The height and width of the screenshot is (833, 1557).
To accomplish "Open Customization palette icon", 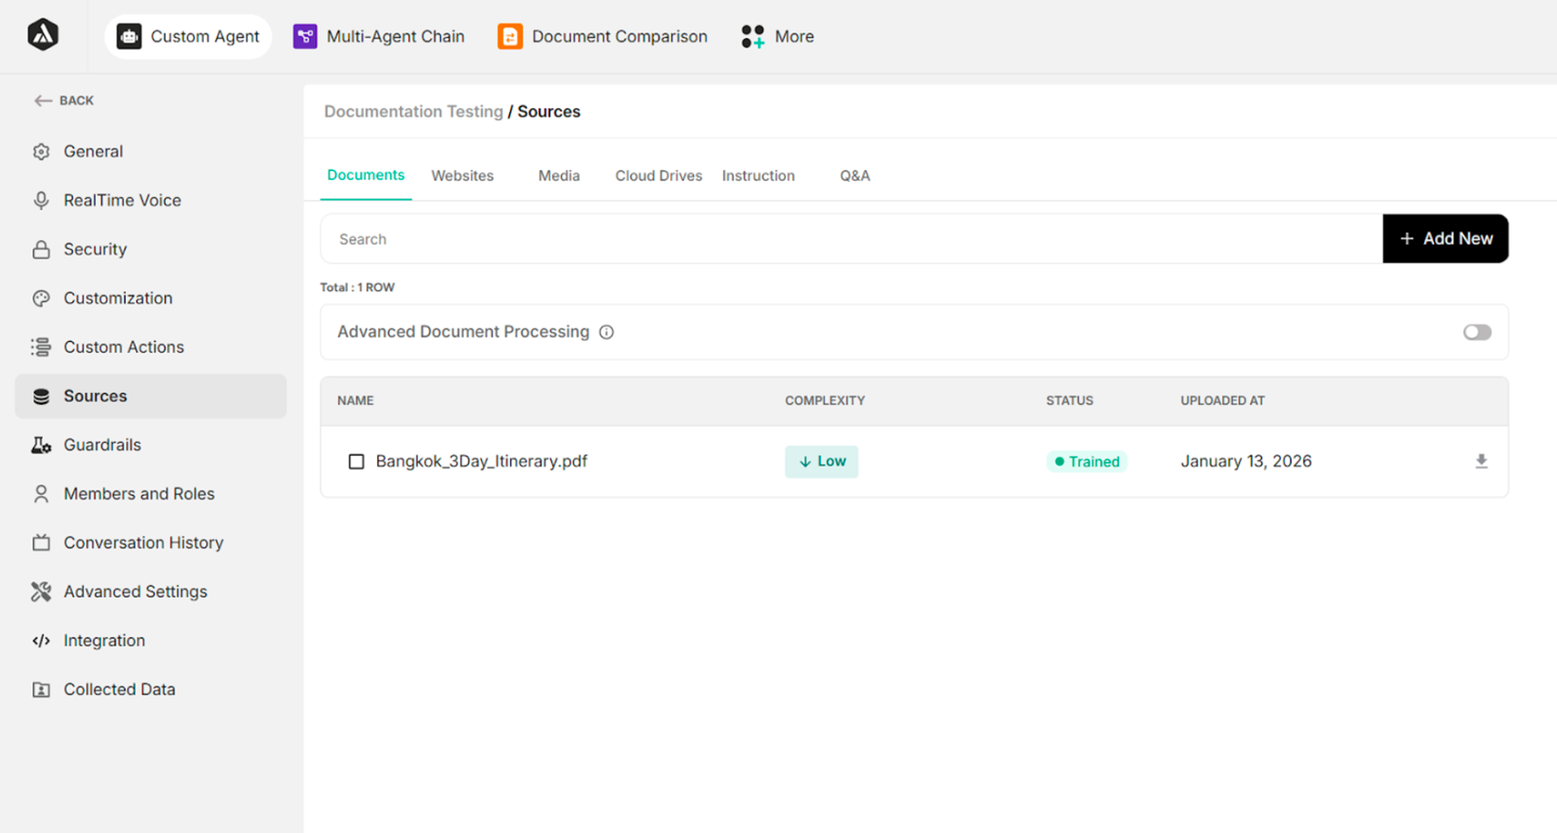I will pos(41,299).
